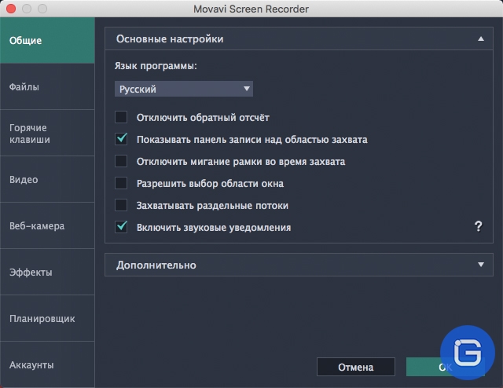The width and height of the screenshot is (503, 388).
Task: Enable Отключить обратный отсчёт checkbox
Action: [x=121, y=117]
